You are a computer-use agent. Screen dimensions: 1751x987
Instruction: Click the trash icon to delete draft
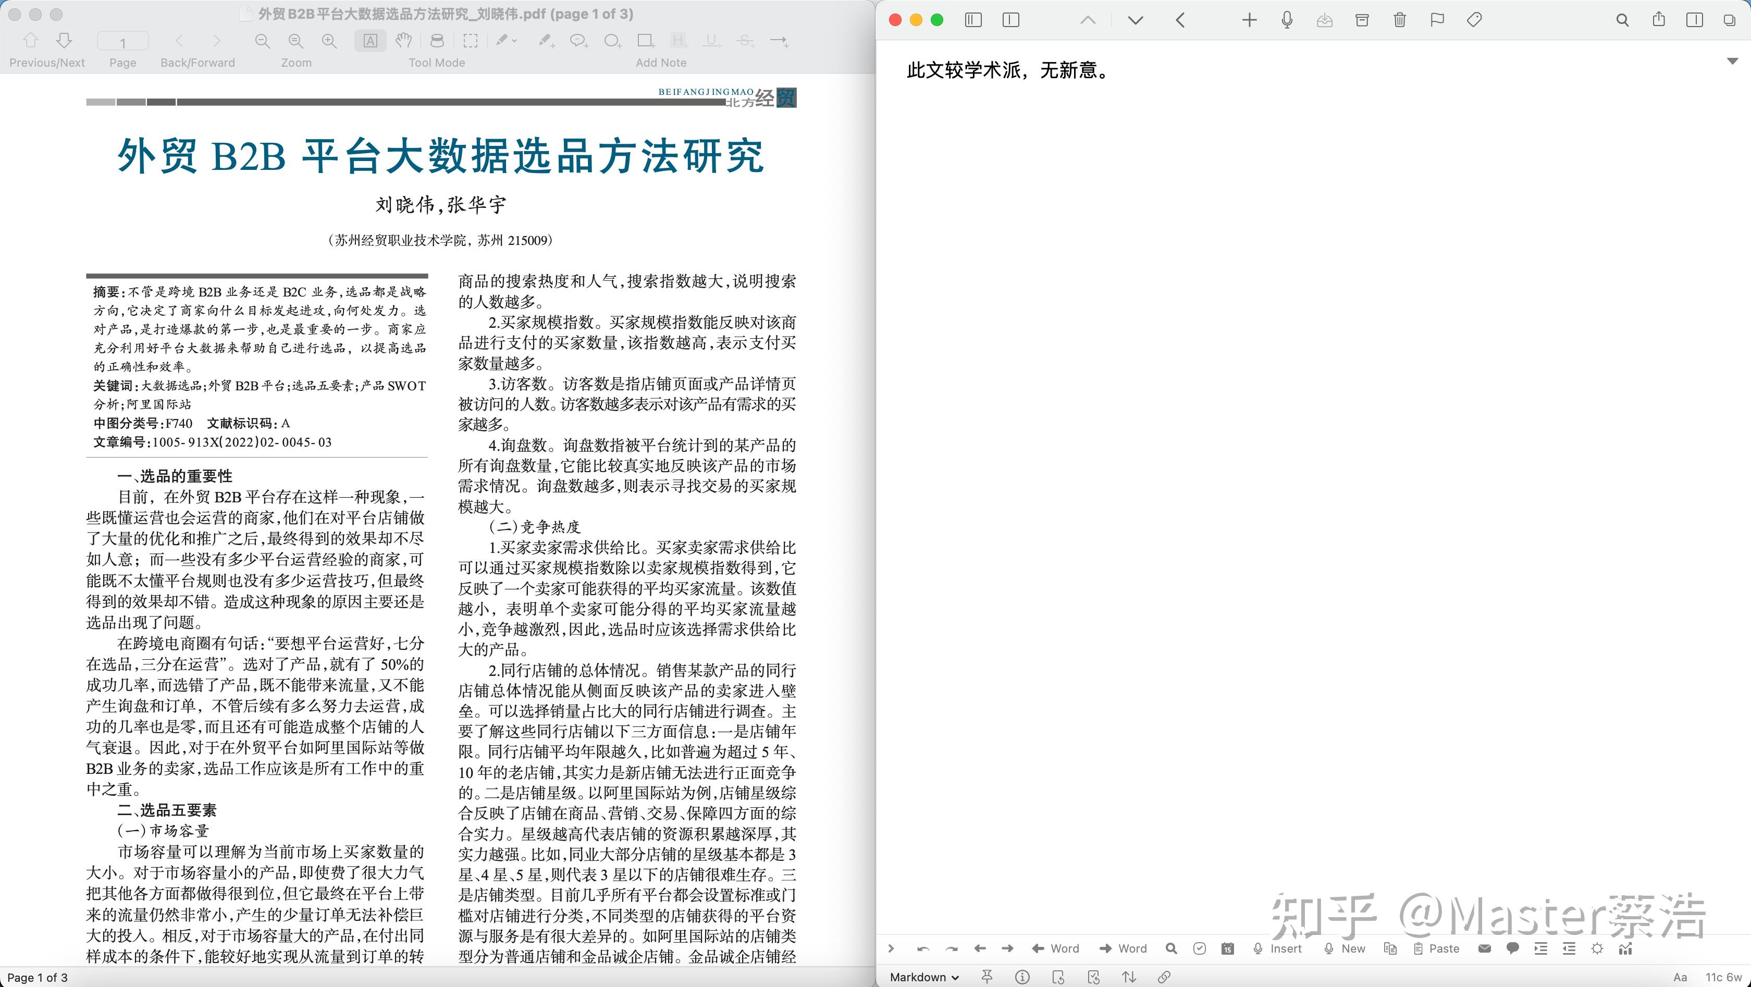pyautogui.click(x=1400, y=20)
